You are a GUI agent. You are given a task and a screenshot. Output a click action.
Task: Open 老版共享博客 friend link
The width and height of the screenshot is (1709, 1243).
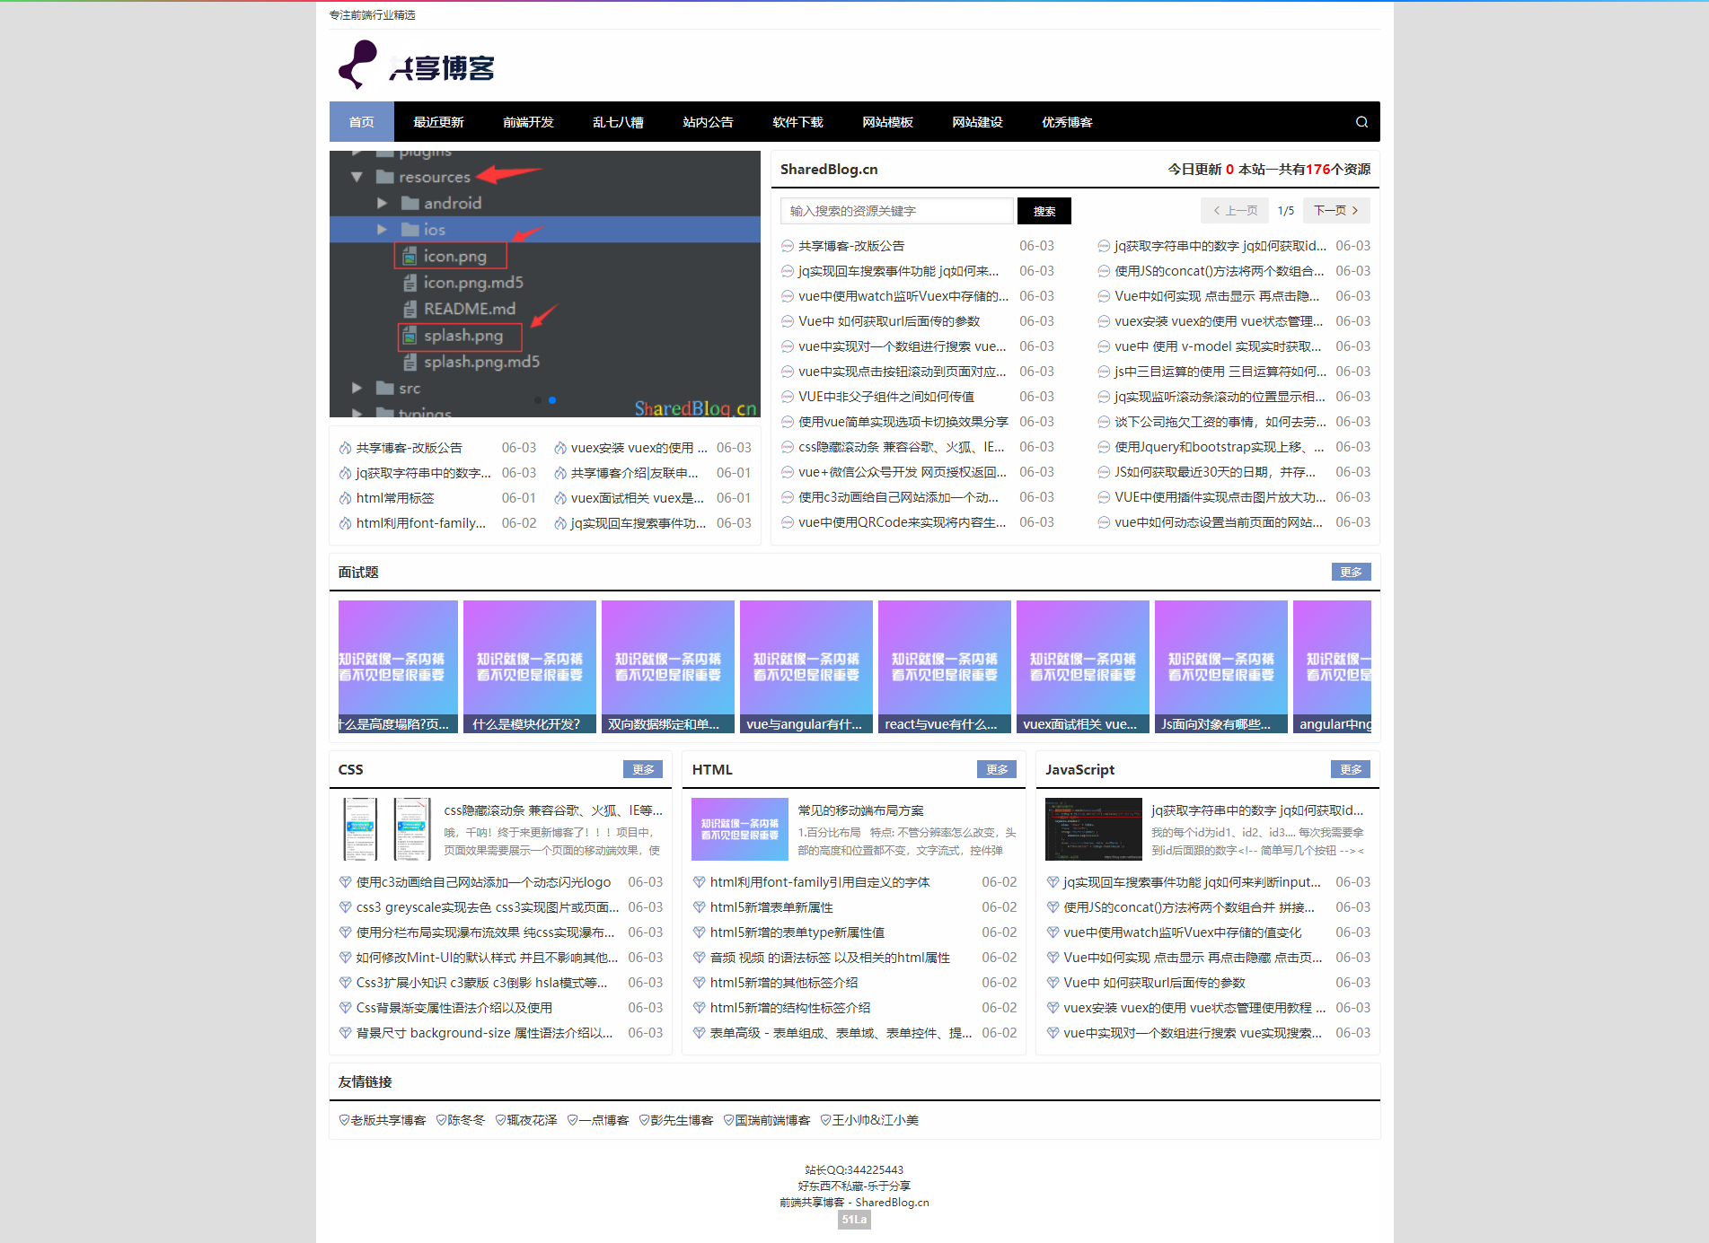click(388, 1120)
